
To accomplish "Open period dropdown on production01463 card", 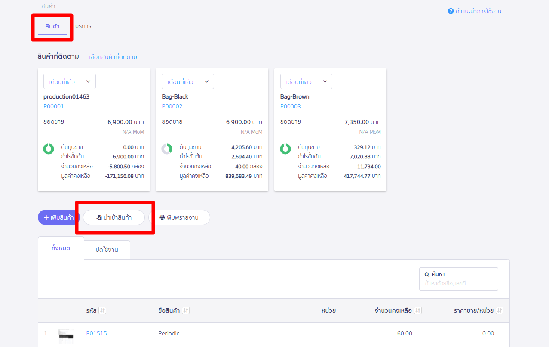I will [x=70, y=81].
